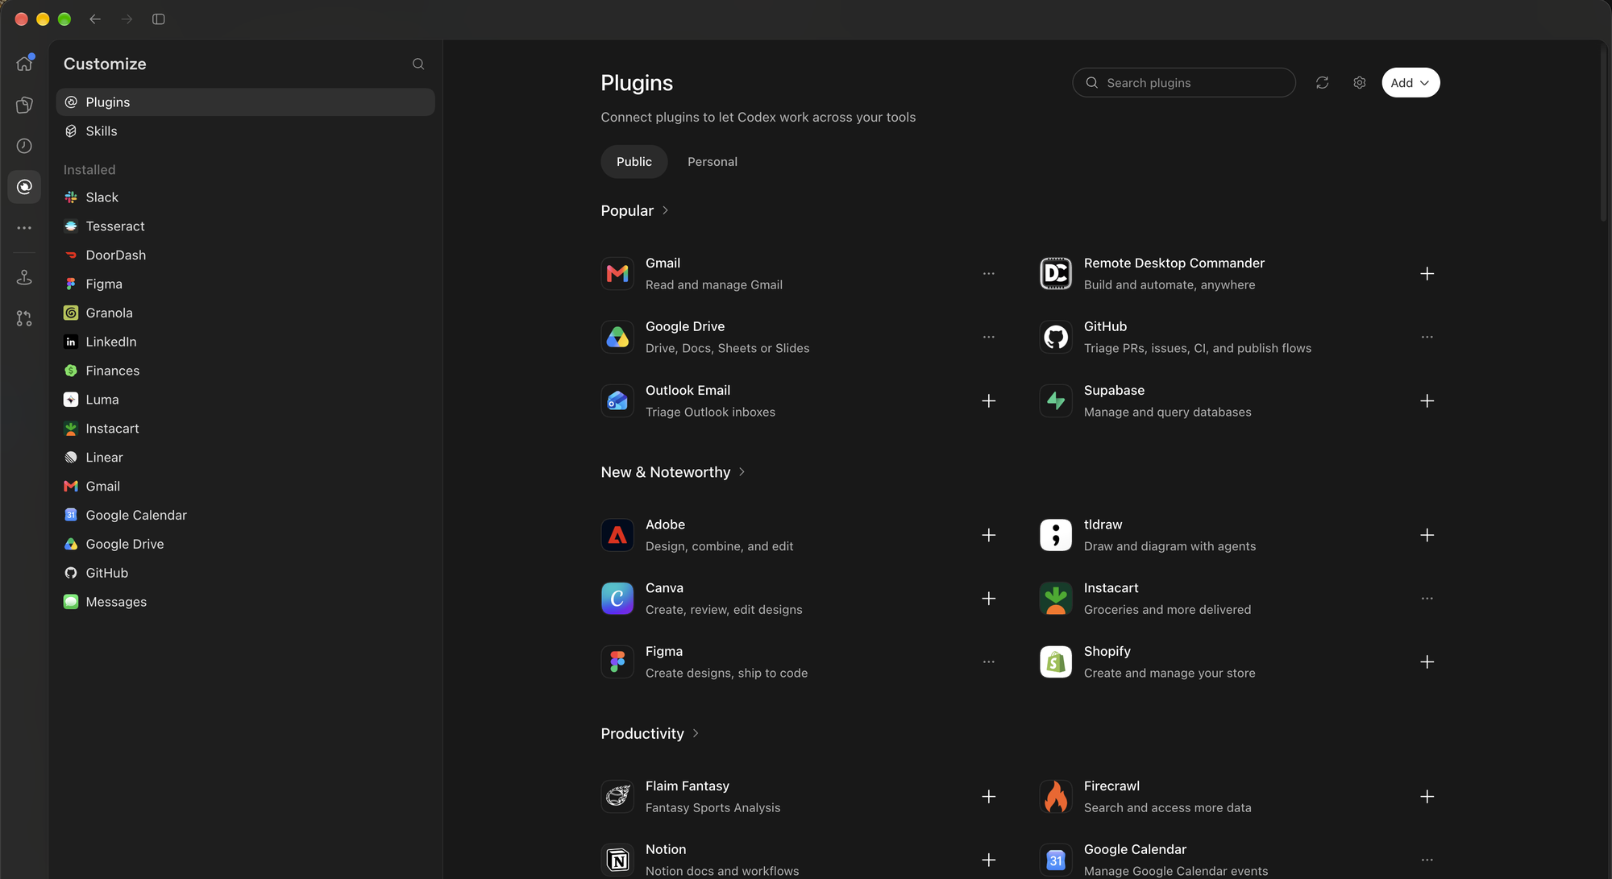
Task: Open Figma plugin options menu
Action: (988, 662)
